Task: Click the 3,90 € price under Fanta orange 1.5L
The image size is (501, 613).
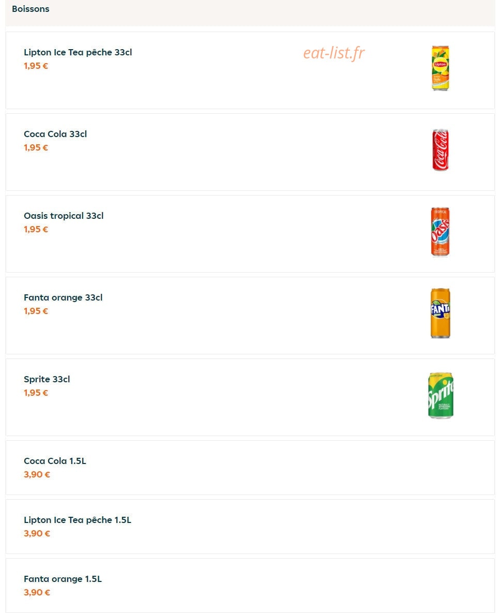Action: 37,592
